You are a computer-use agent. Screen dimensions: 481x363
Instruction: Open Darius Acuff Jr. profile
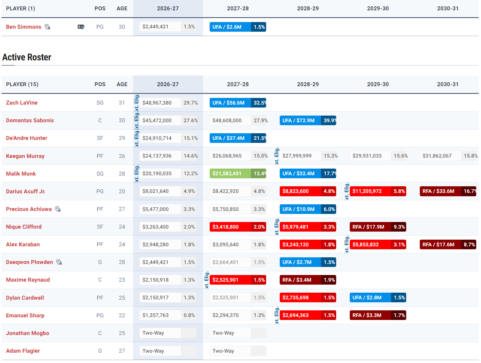coord(26,191)
